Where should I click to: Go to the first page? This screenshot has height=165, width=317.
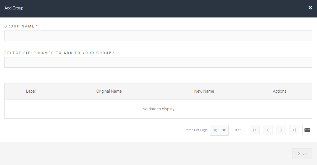coord(255,130)
